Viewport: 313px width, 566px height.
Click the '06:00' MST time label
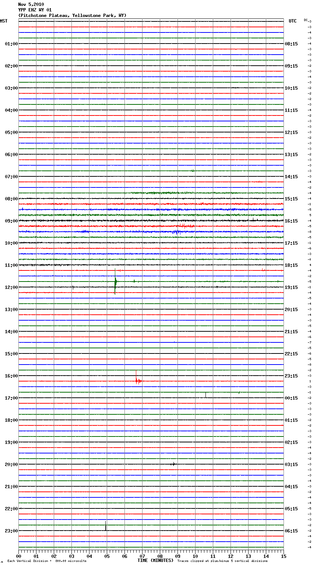coord(11,155)
